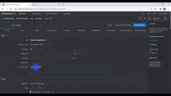The image size is (171, 96).
Task: Switch to Authorization tab
Action: pos(81,30)
